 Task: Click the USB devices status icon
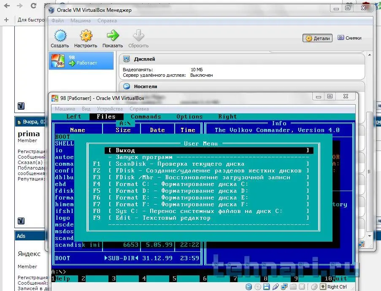[276, 287]
